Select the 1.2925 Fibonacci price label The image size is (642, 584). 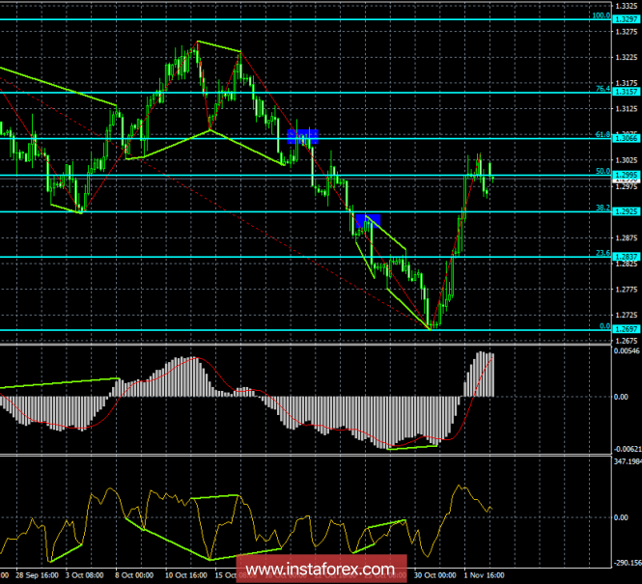(x=624, y=210)
